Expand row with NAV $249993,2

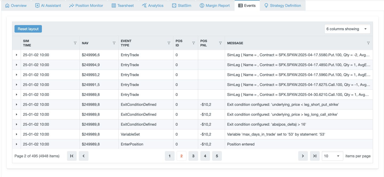click(x=17, y=75)
